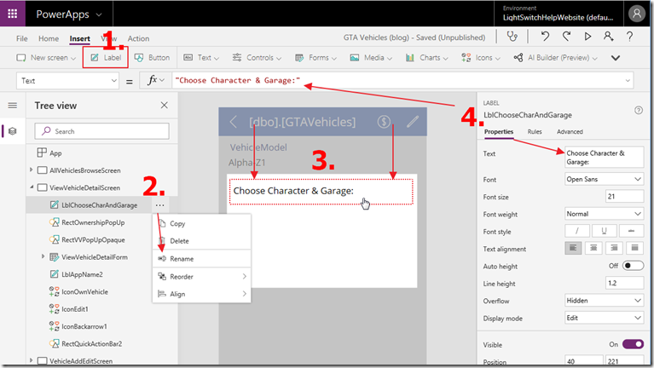Open the Font dropdown Open Sans

click(x=604, y=179)
